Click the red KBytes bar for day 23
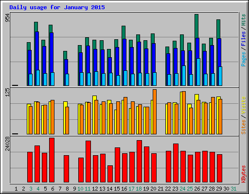 [176, 163]
